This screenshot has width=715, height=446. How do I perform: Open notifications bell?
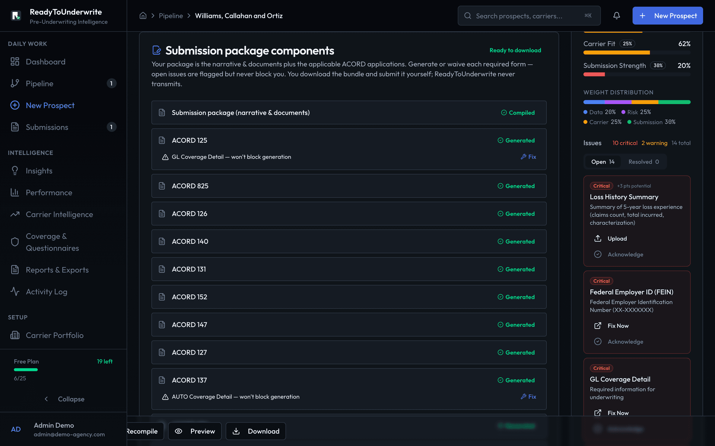617,16
